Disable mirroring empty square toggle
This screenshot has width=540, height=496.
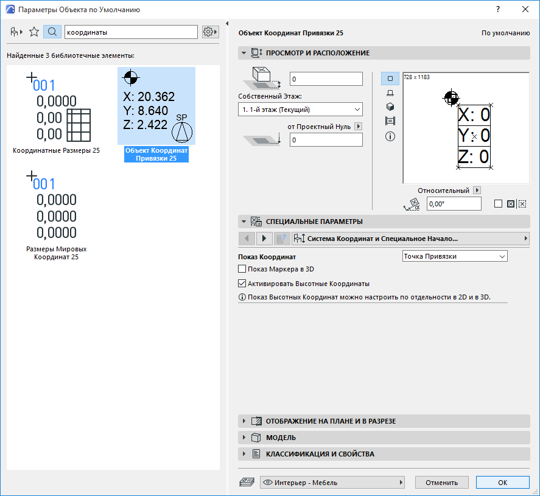pyautogui.click(x=499, y=204)
